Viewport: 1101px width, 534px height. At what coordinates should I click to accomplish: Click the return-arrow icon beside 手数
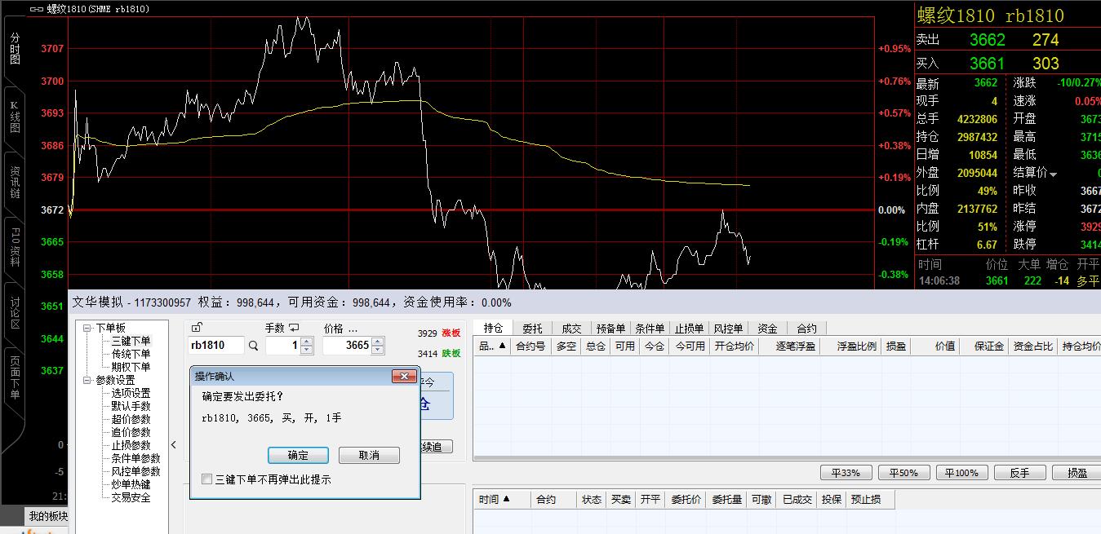coord(294,328)
